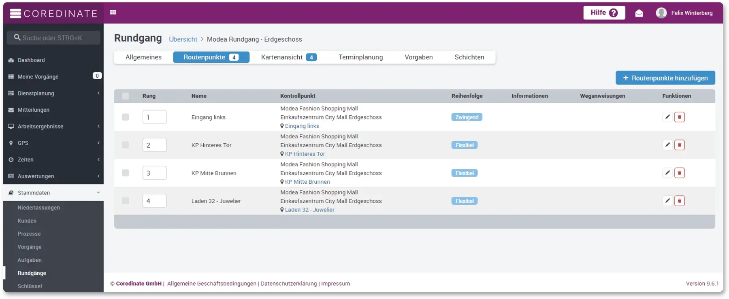Expand the Dienstplanung sidebar menu
The image size is (729, 299).
coord(53,93)
